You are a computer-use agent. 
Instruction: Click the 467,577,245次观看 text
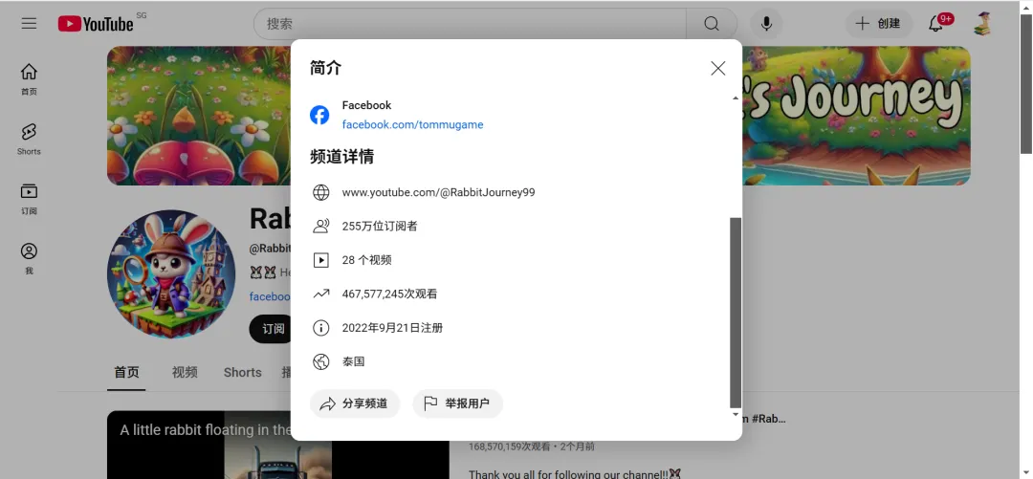[x=389, y=294]
